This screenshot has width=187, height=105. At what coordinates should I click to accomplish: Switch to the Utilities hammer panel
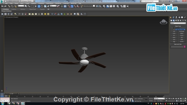pyautogui.click(x=185, y=17)
